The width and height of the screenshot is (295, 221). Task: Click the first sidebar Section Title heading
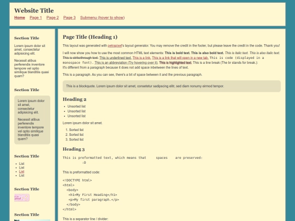click(x=27, y=38)
